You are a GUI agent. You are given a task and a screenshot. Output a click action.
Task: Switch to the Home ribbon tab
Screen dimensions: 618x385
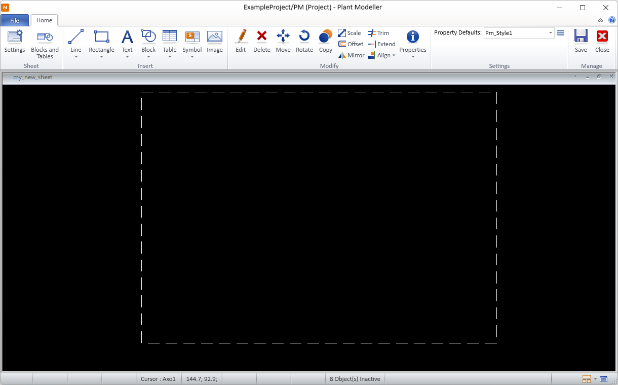[44, 20]
